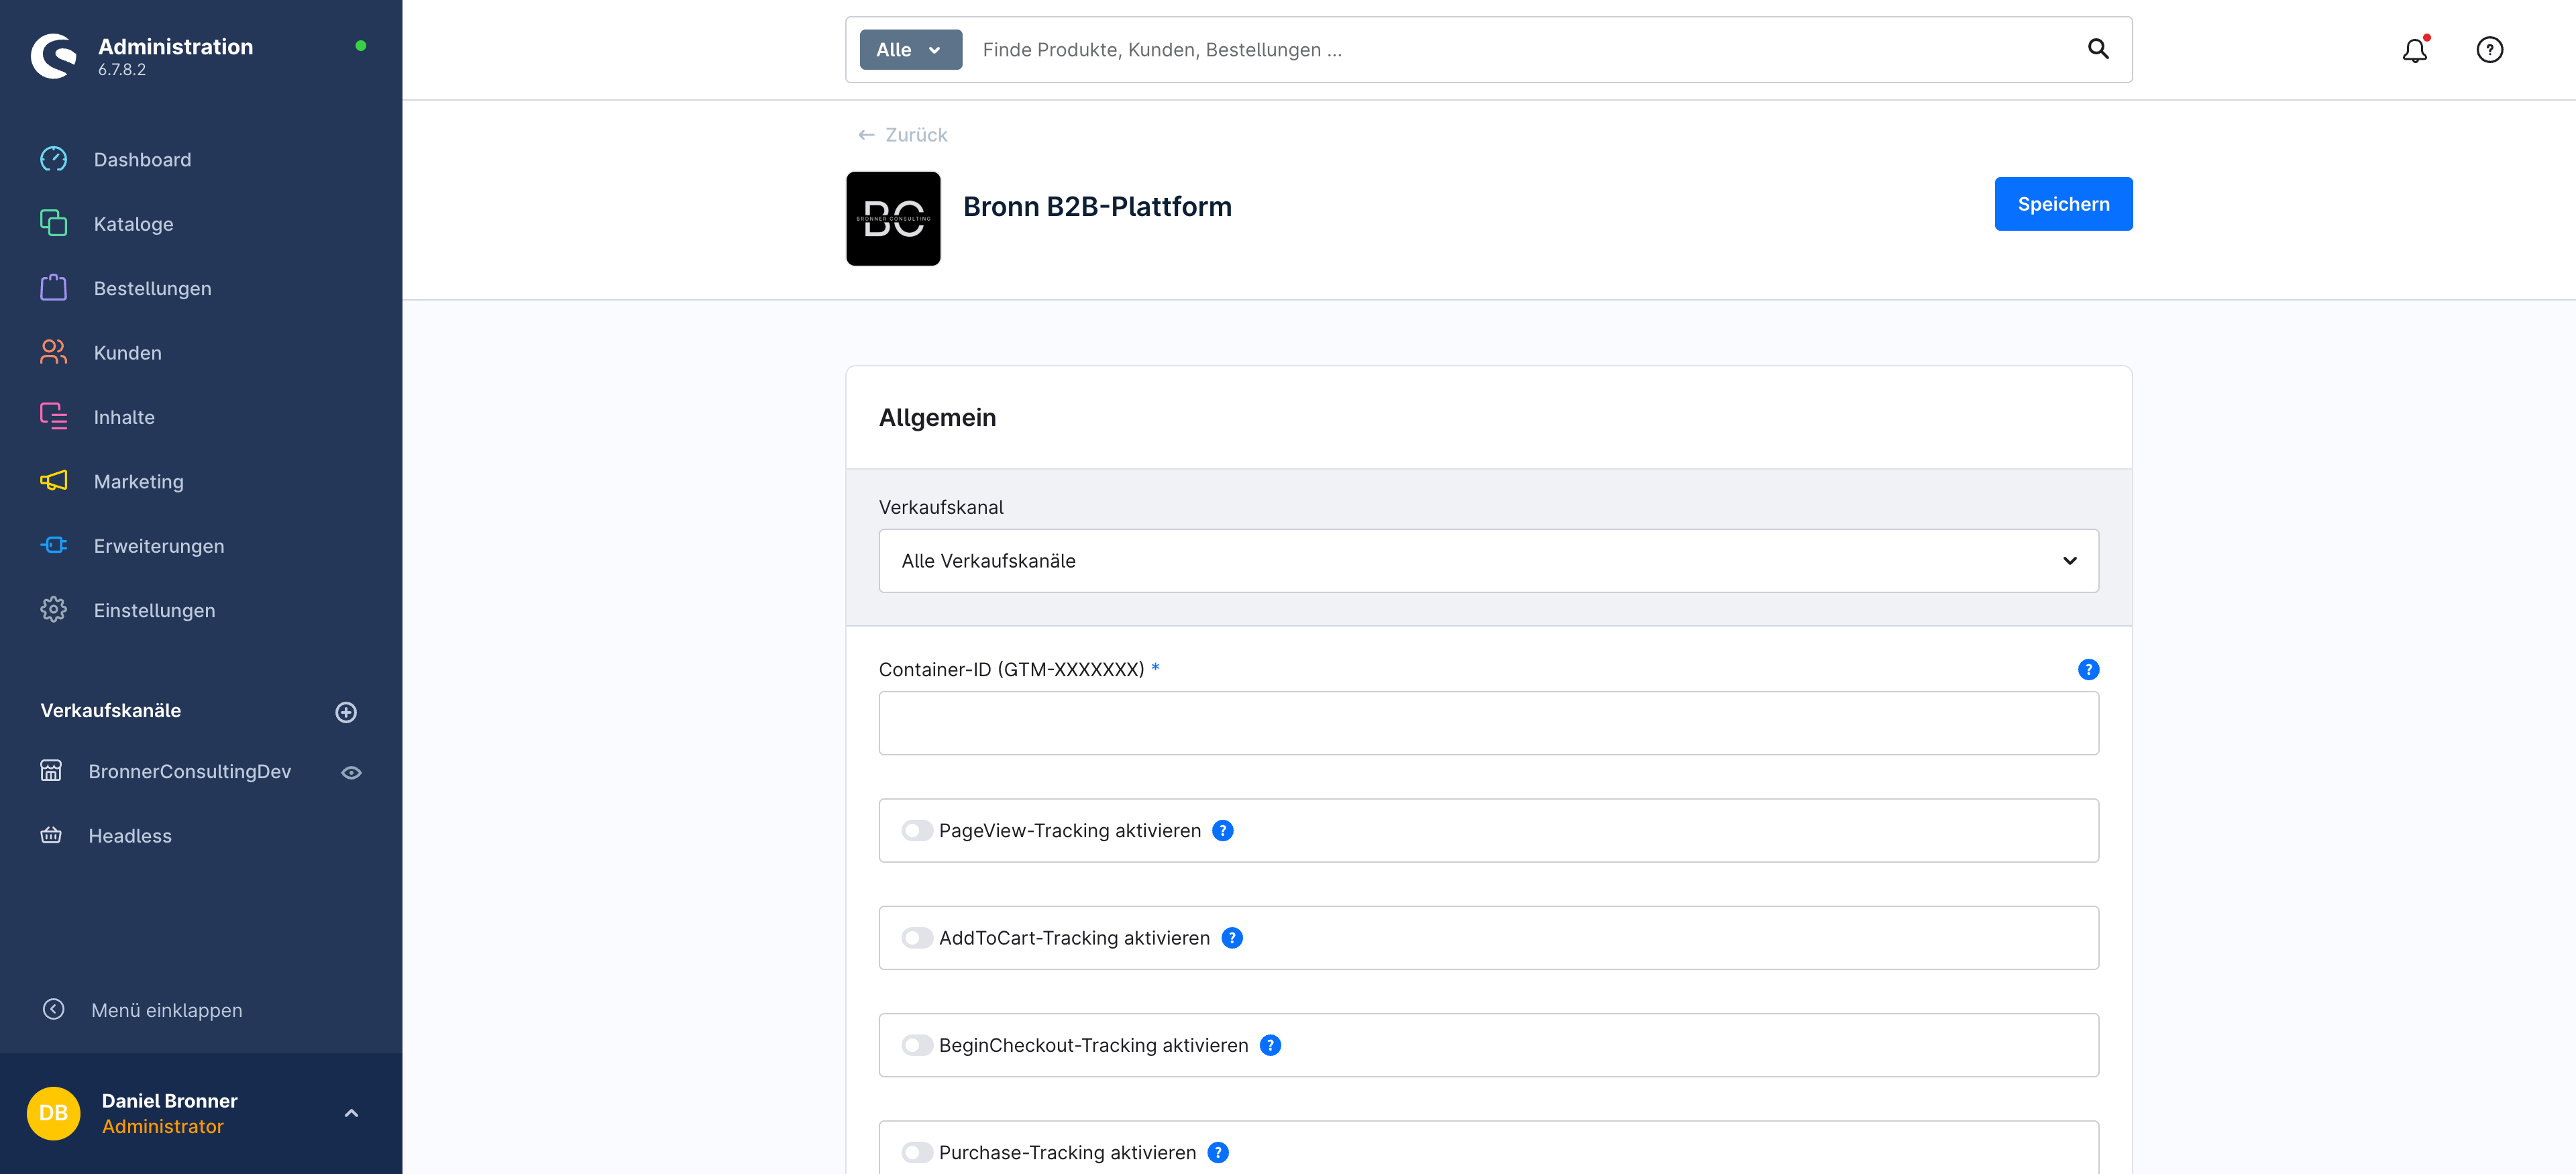Click the version number 6.7.8.2
2576x1174 pixels.
tap(122, 70)
